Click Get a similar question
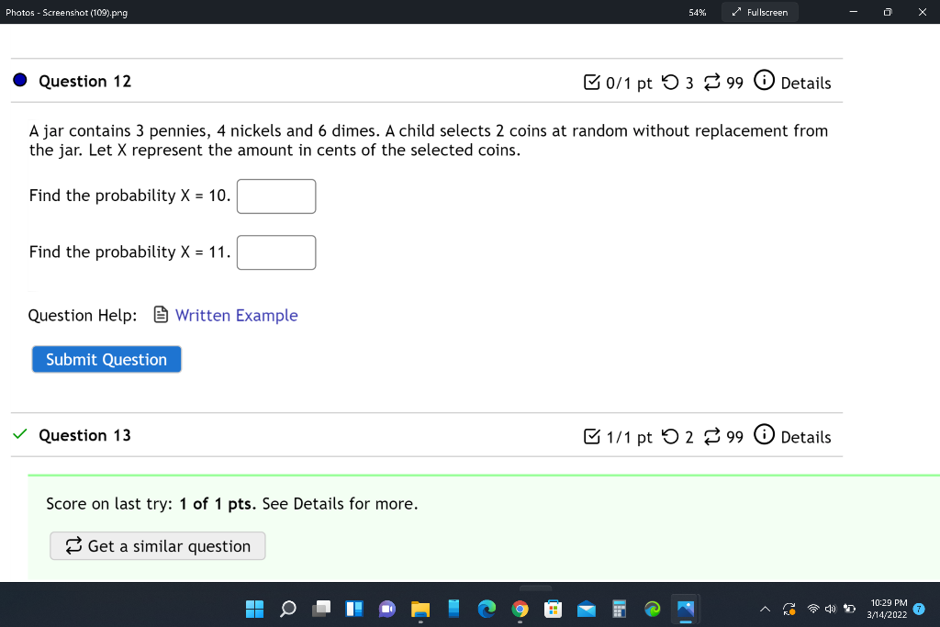Image resolution: width=940 pixels, height=627 pixels. (x=157, y=545)
